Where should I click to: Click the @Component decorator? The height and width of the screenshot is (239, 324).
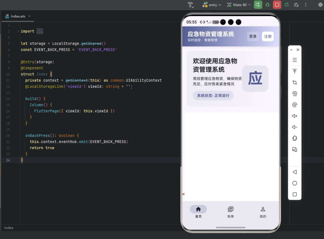pyautogui.click(x=32, y=68)
